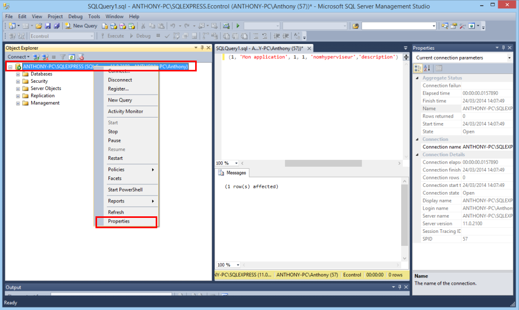Click the horizontal scrollbar thumb in query editor
The height and width of the screenshot is (310, 519).
(323, 163)
